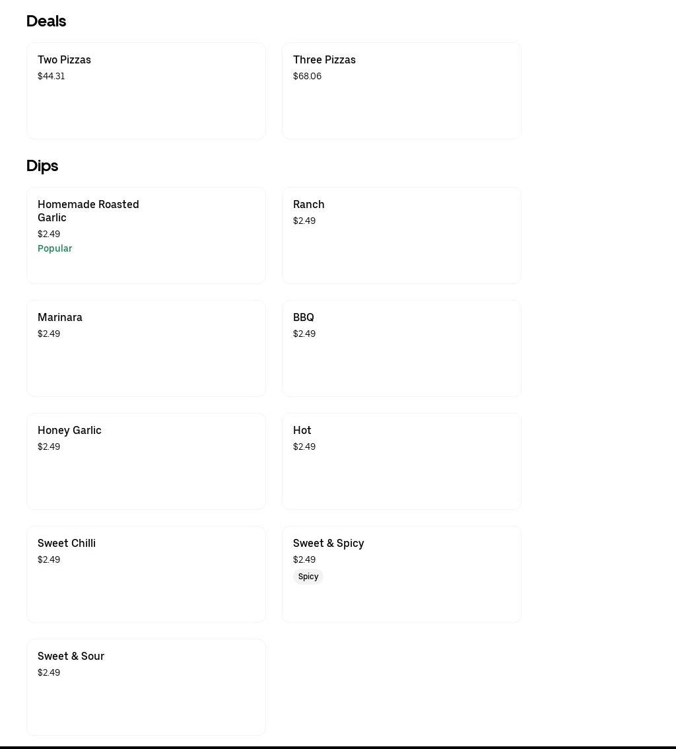Viewport: 676px width, 749px height.
Task: Open the Sweet & Sour dip card
Action: [146, 688]
